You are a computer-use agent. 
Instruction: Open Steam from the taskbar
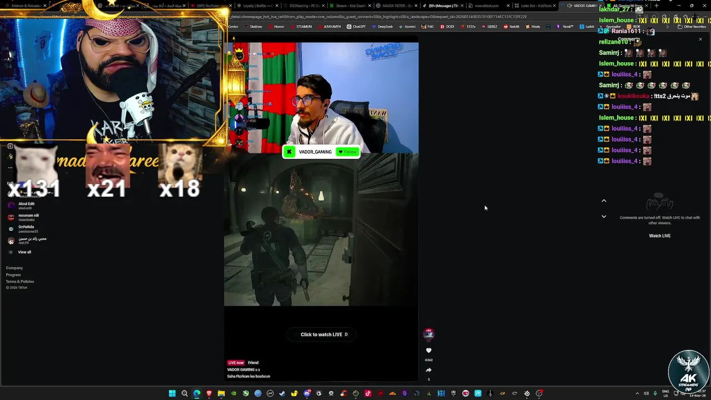point(282,393)
